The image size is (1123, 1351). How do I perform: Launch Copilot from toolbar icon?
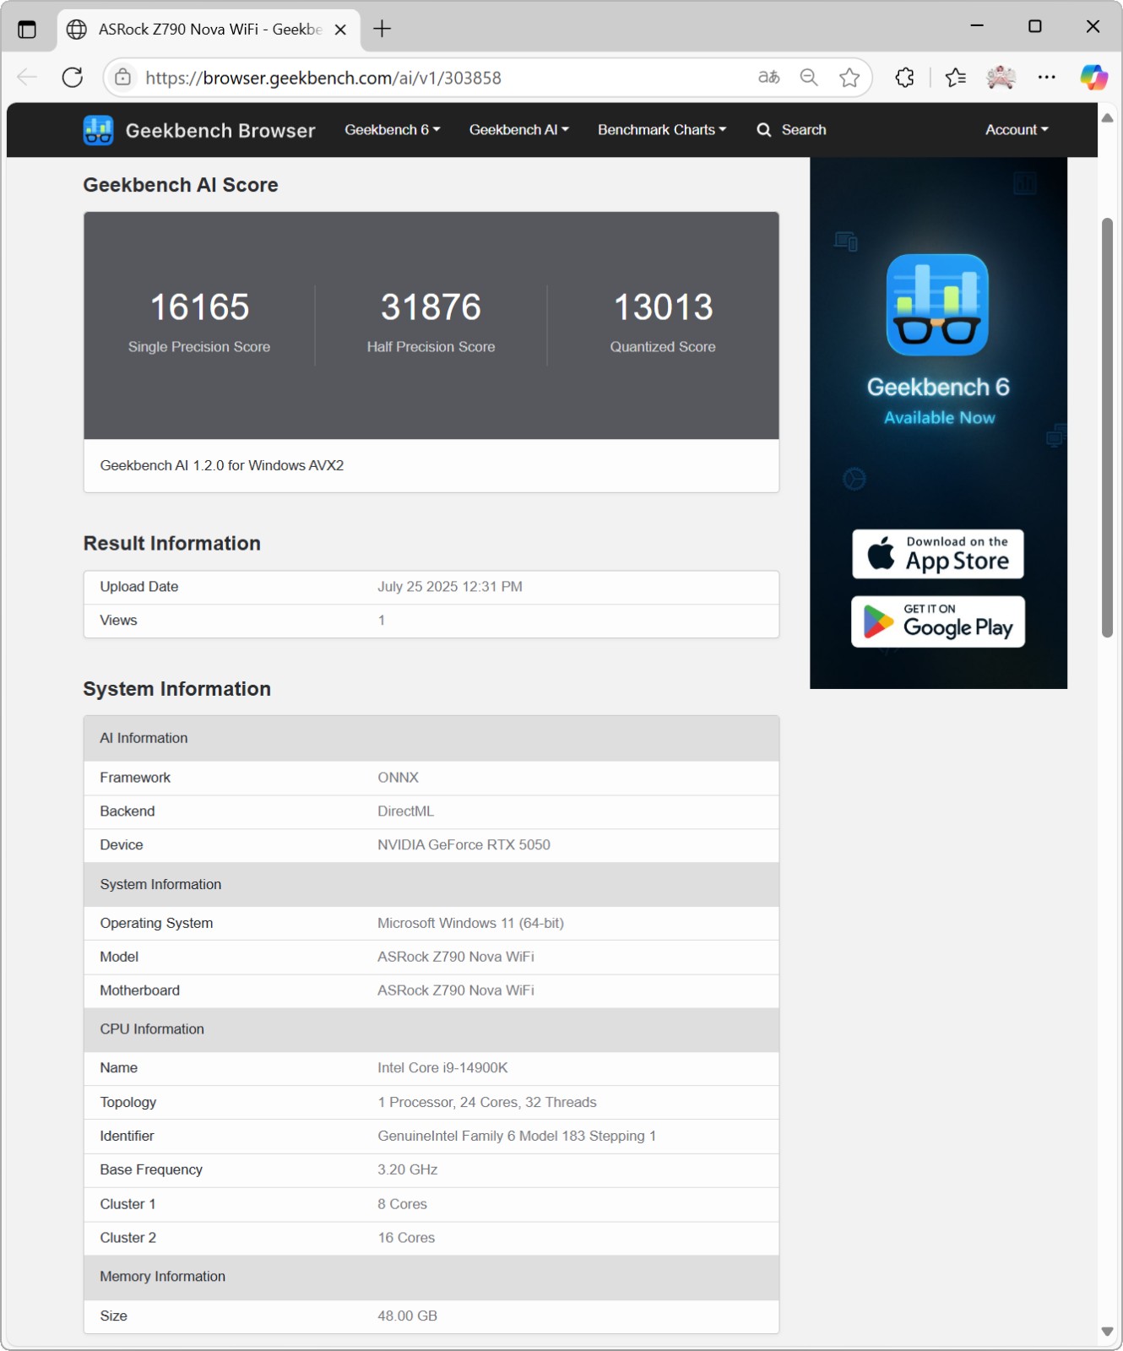(x=1094, y=78)
